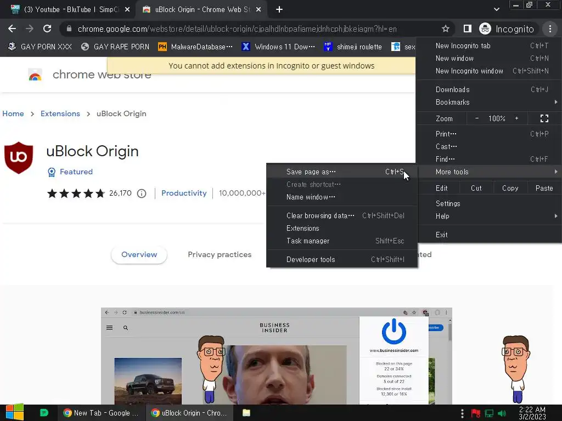This screenshot has width=562, height=421.
Task: Open Task manager from submenu
Action: (342, 241)
